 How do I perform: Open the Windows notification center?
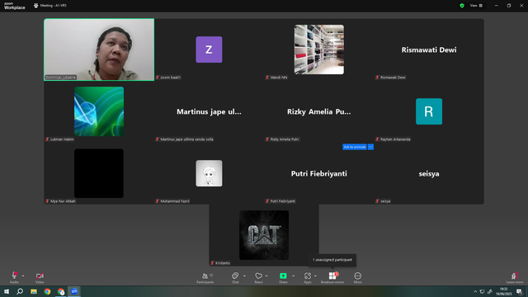[x=519, y=291]
